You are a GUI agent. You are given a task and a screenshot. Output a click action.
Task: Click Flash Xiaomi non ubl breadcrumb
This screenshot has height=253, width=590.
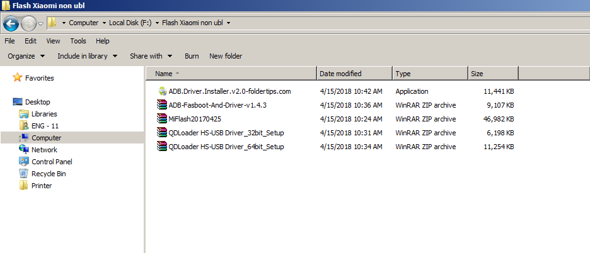coord(192,23)
